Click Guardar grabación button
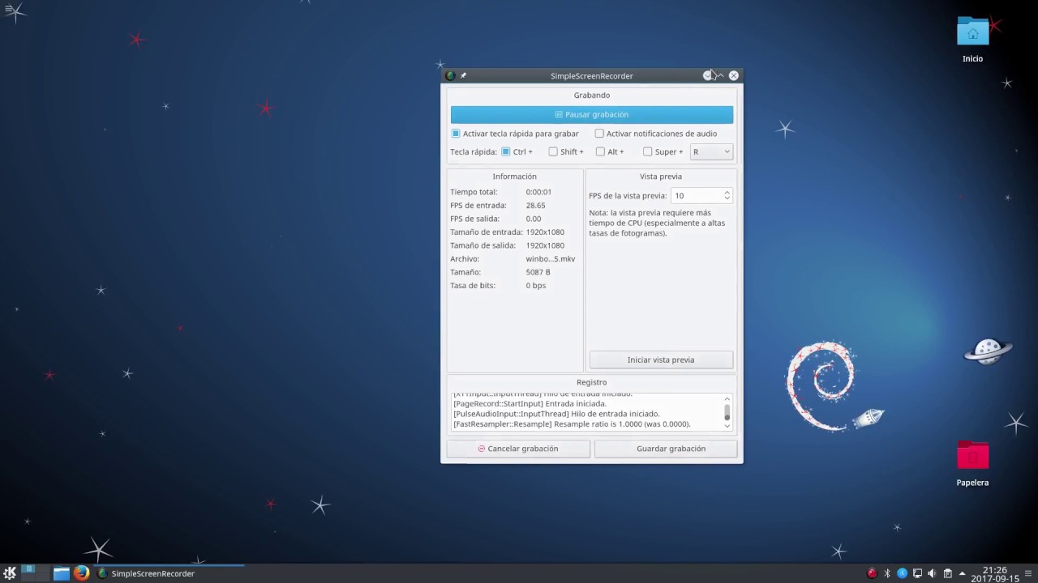Viewport: 1038px width, 583px height. (666, 449)
